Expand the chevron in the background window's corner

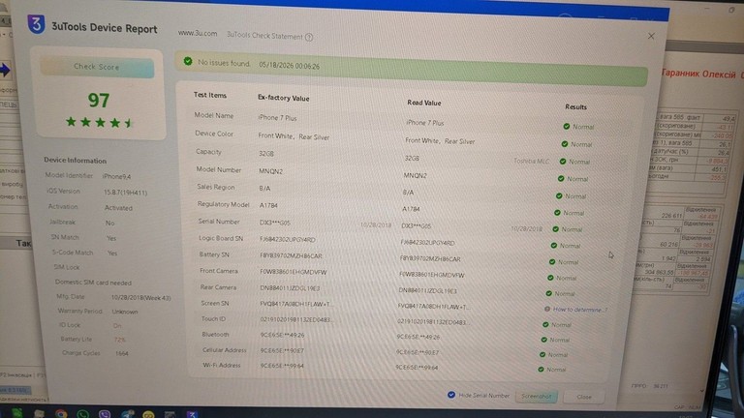701,391
